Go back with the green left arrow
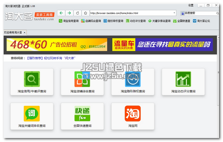The height and width of the screenshot is (142, 223). point(61,13)
